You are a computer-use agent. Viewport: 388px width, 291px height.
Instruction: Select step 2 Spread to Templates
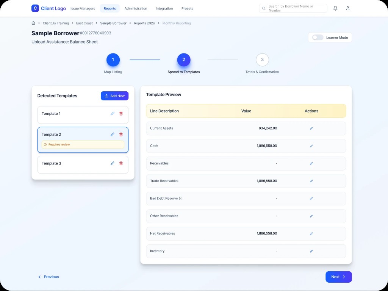[184, 60]
